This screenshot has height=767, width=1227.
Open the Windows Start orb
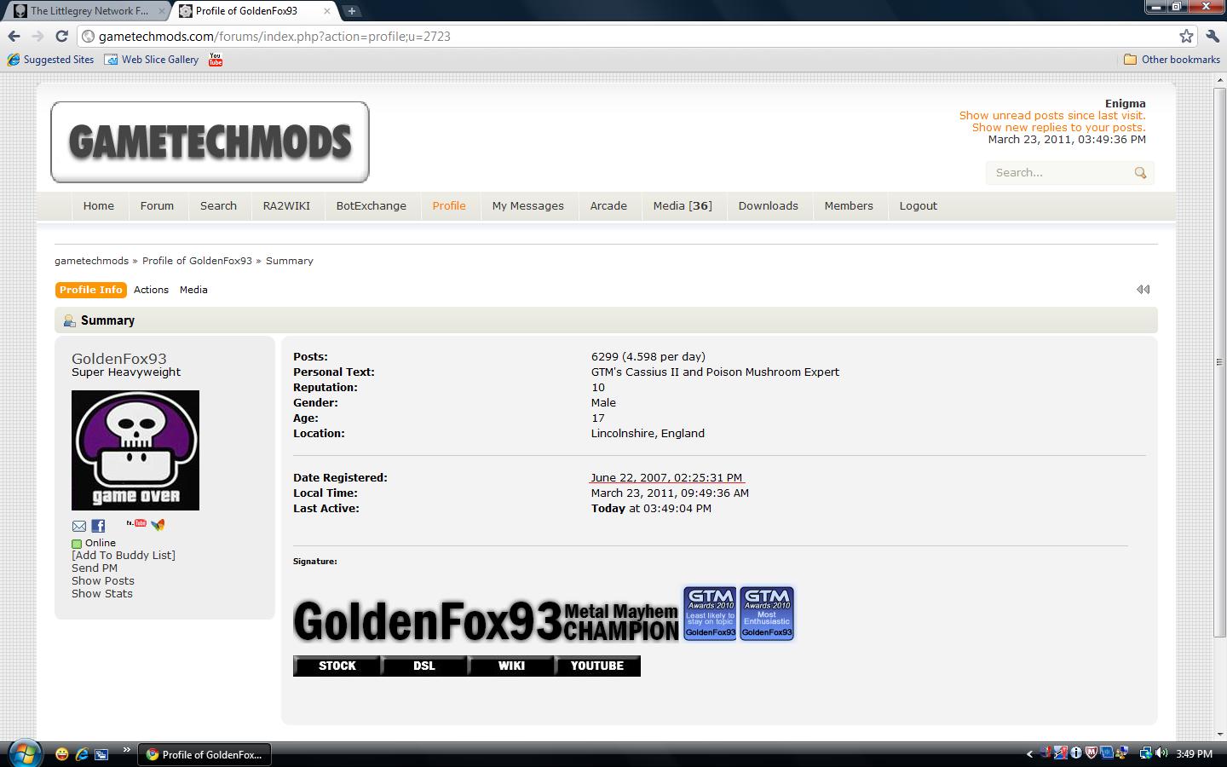(x=23, y=753)
